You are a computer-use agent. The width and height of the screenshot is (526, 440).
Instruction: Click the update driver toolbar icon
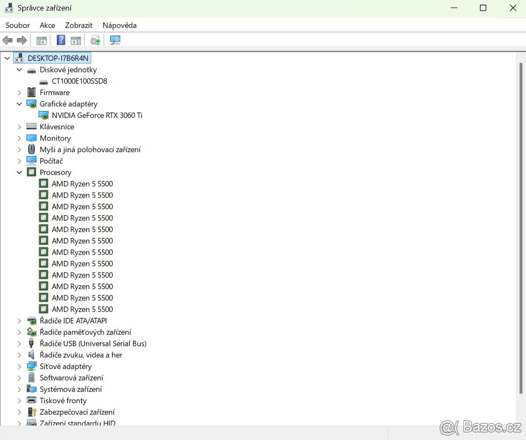[96, 40]
